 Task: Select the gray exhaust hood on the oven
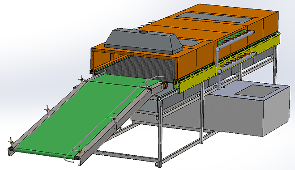pyautogui.click(x=143, y=41)
